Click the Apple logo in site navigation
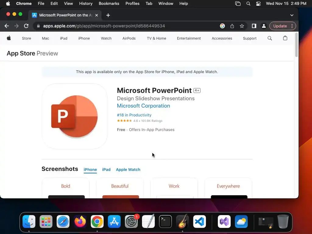Viewport: 312px width, 234px height. [9, 38]
